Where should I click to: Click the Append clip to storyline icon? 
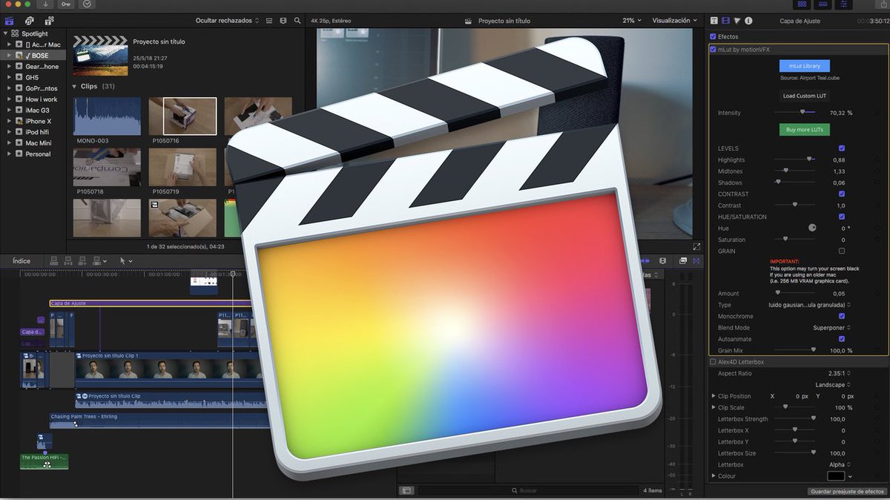(82, 260)
